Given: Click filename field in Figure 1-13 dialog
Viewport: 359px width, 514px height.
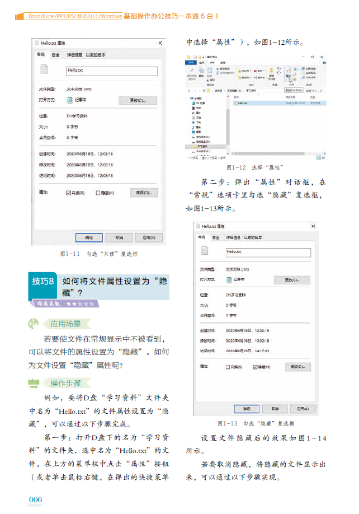Looking at the screenshot, I should (268, 253).
